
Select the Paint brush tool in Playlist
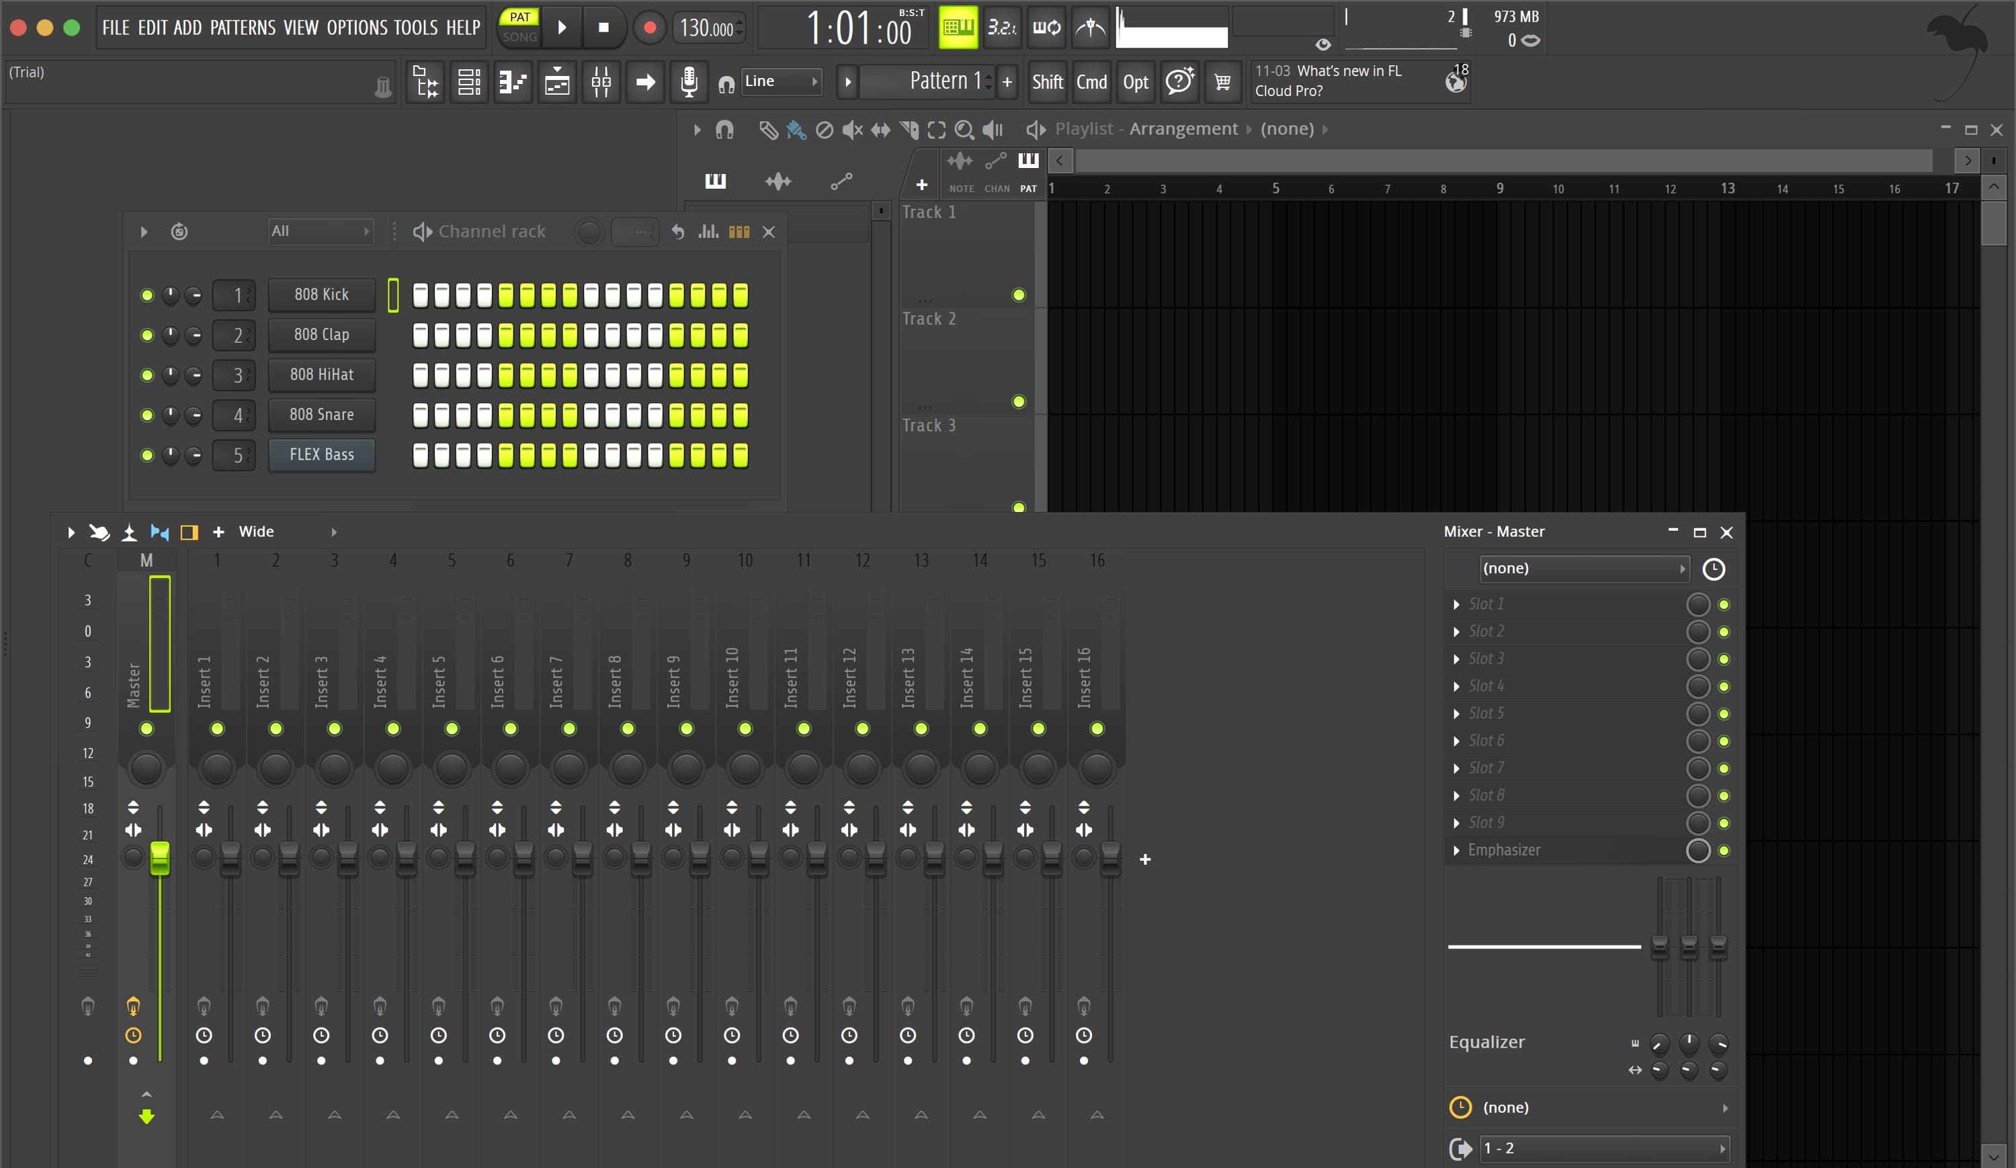pyautogui.click(x=796, y=130)
